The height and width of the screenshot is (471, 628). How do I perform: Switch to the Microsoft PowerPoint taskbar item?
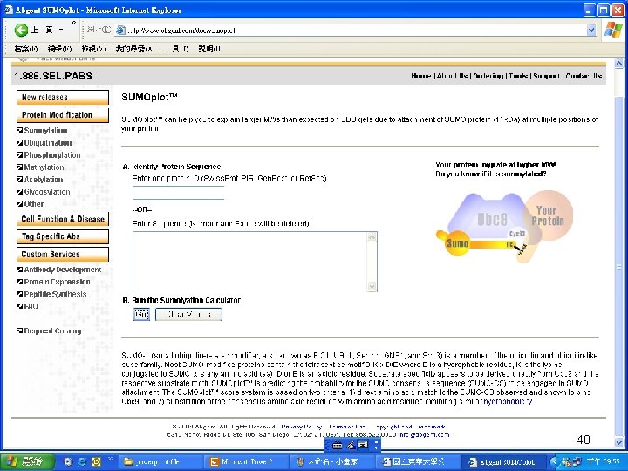[x=245, y=461]
